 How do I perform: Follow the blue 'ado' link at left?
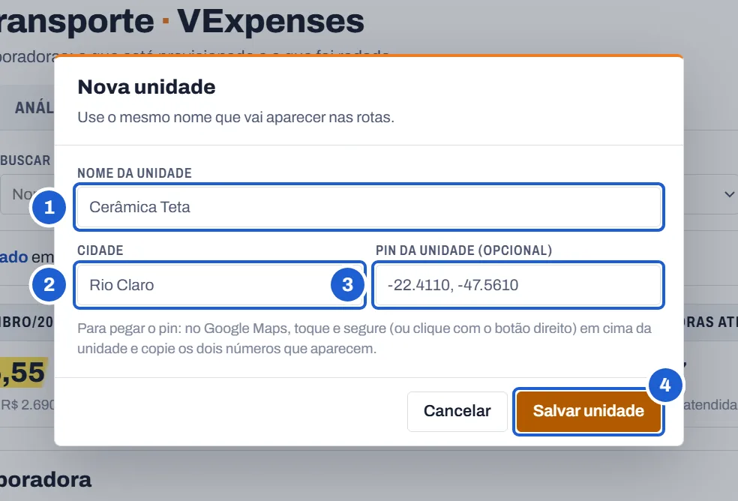click(13, 257)
